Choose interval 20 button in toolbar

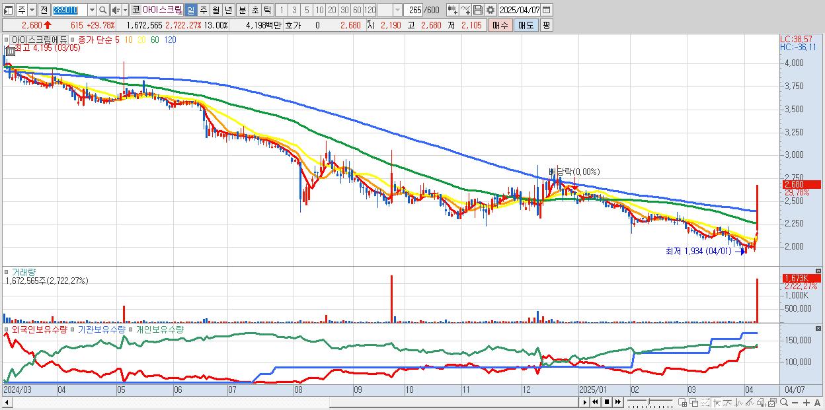pos(332,10)
